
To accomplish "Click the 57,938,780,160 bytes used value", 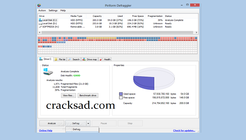I will (x=164, y=94).
